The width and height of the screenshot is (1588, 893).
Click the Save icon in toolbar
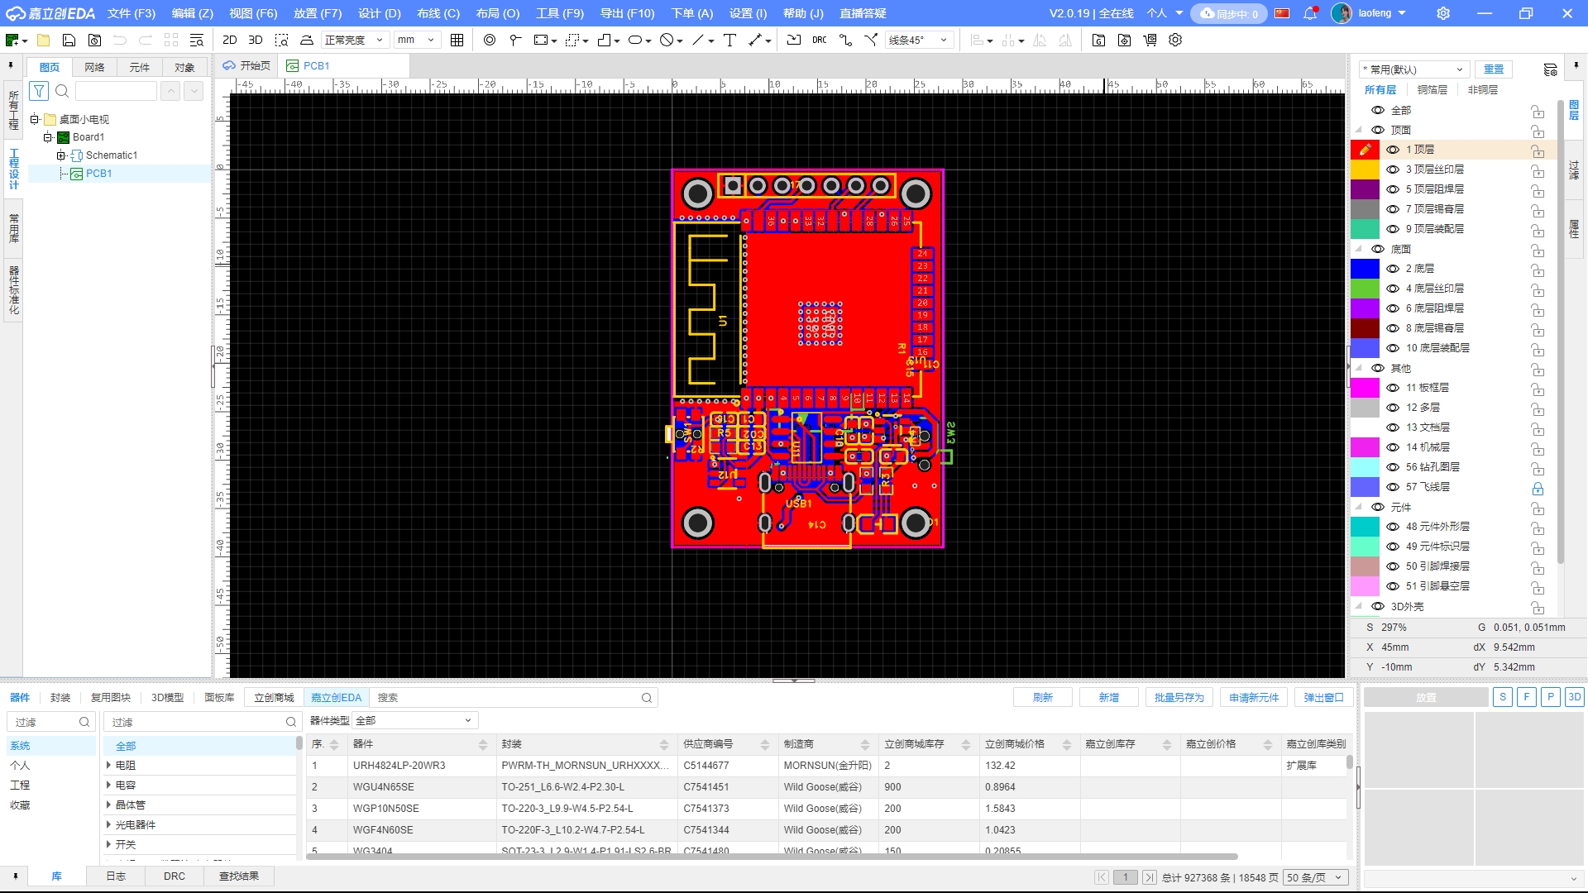[x=69, y=40]
